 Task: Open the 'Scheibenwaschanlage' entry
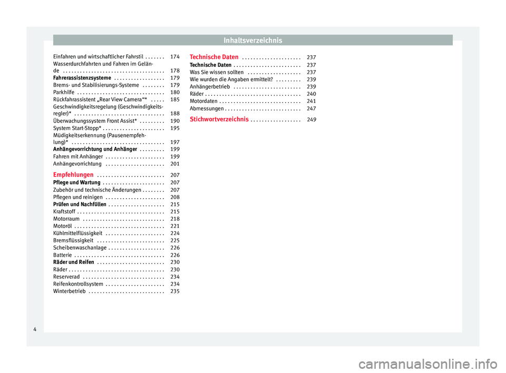point(116,248)
